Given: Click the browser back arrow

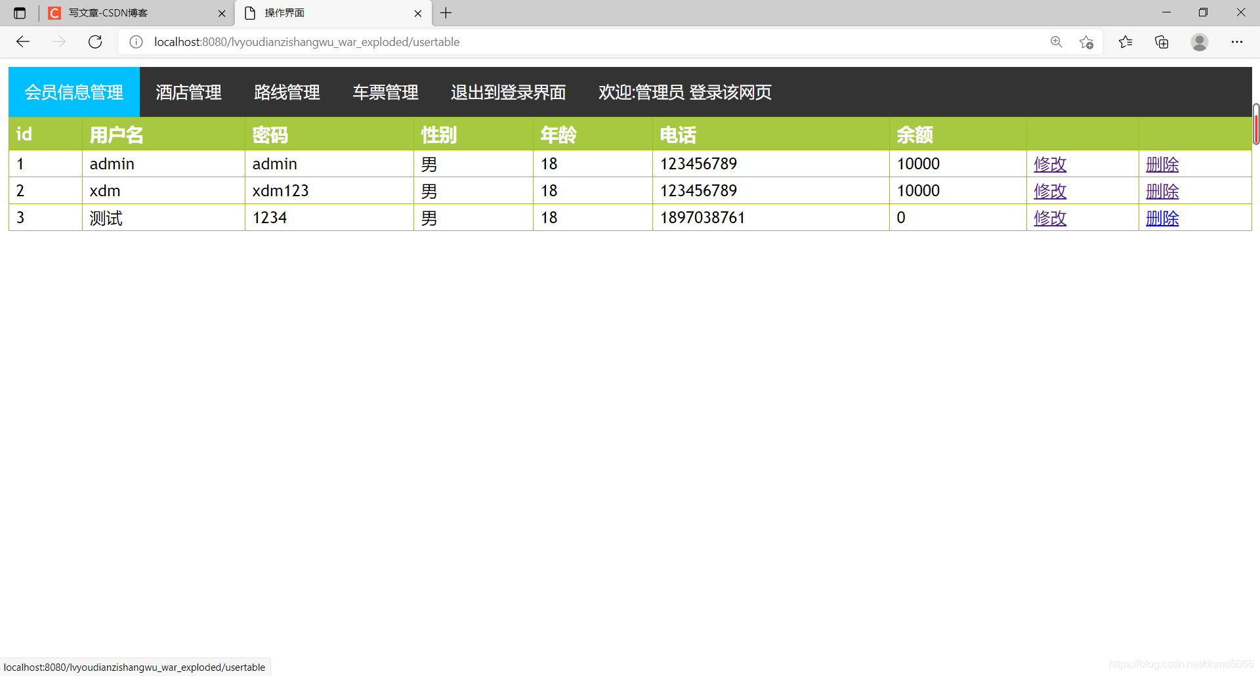Looking at the screenshot, I should [x=23, y=42].
